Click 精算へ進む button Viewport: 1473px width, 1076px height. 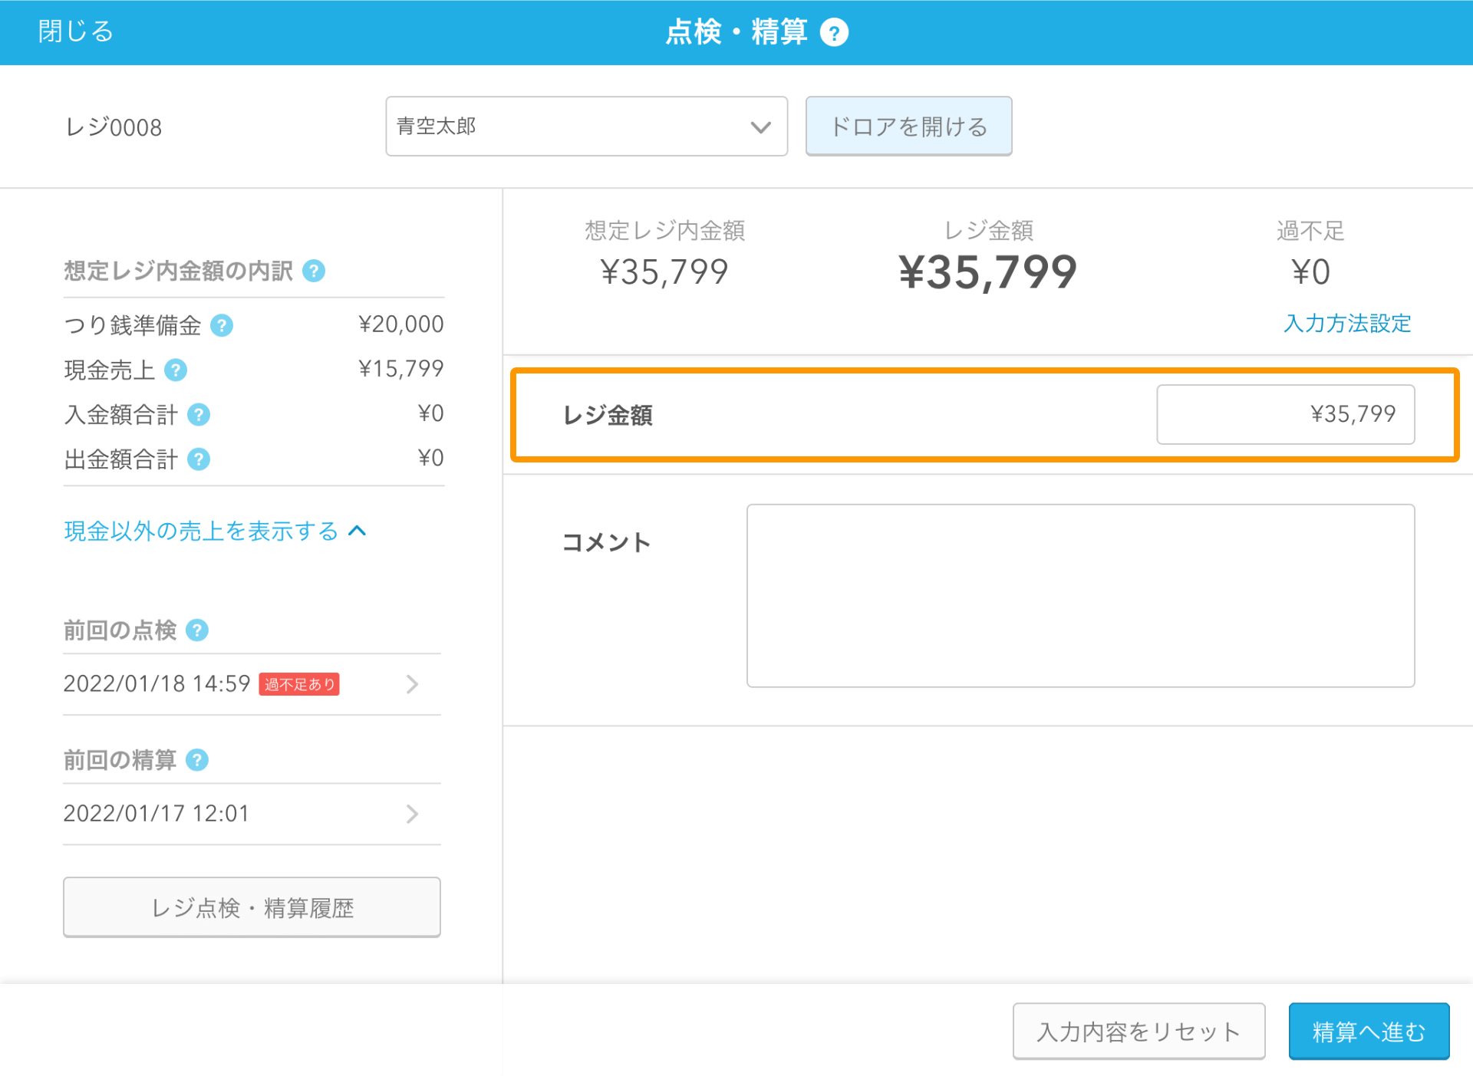pyautogui.click(x=1369, y=1032)
